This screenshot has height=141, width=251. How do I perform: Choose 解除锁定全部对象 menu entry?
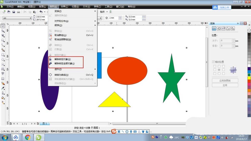[73, 63]
